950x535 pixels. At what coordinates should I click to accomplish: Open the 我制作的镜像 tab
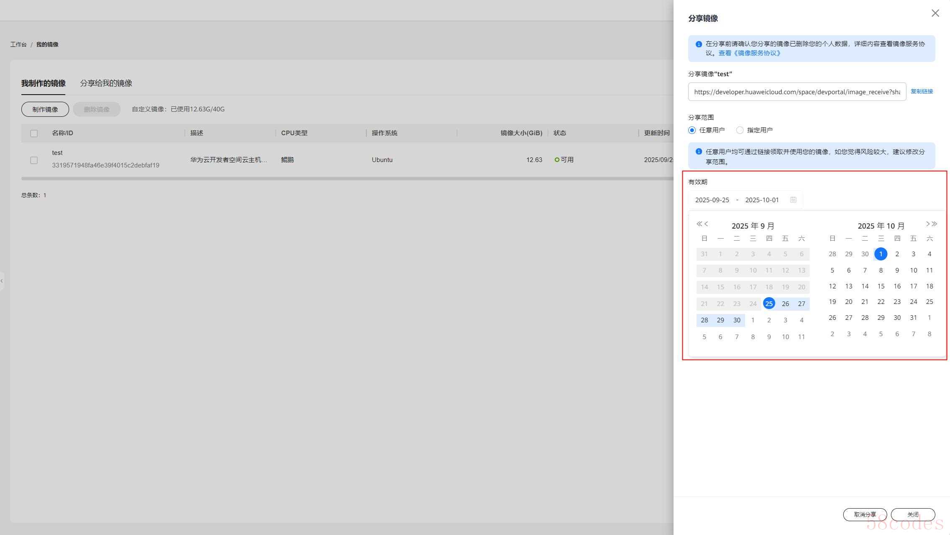(x=44, y=83)
